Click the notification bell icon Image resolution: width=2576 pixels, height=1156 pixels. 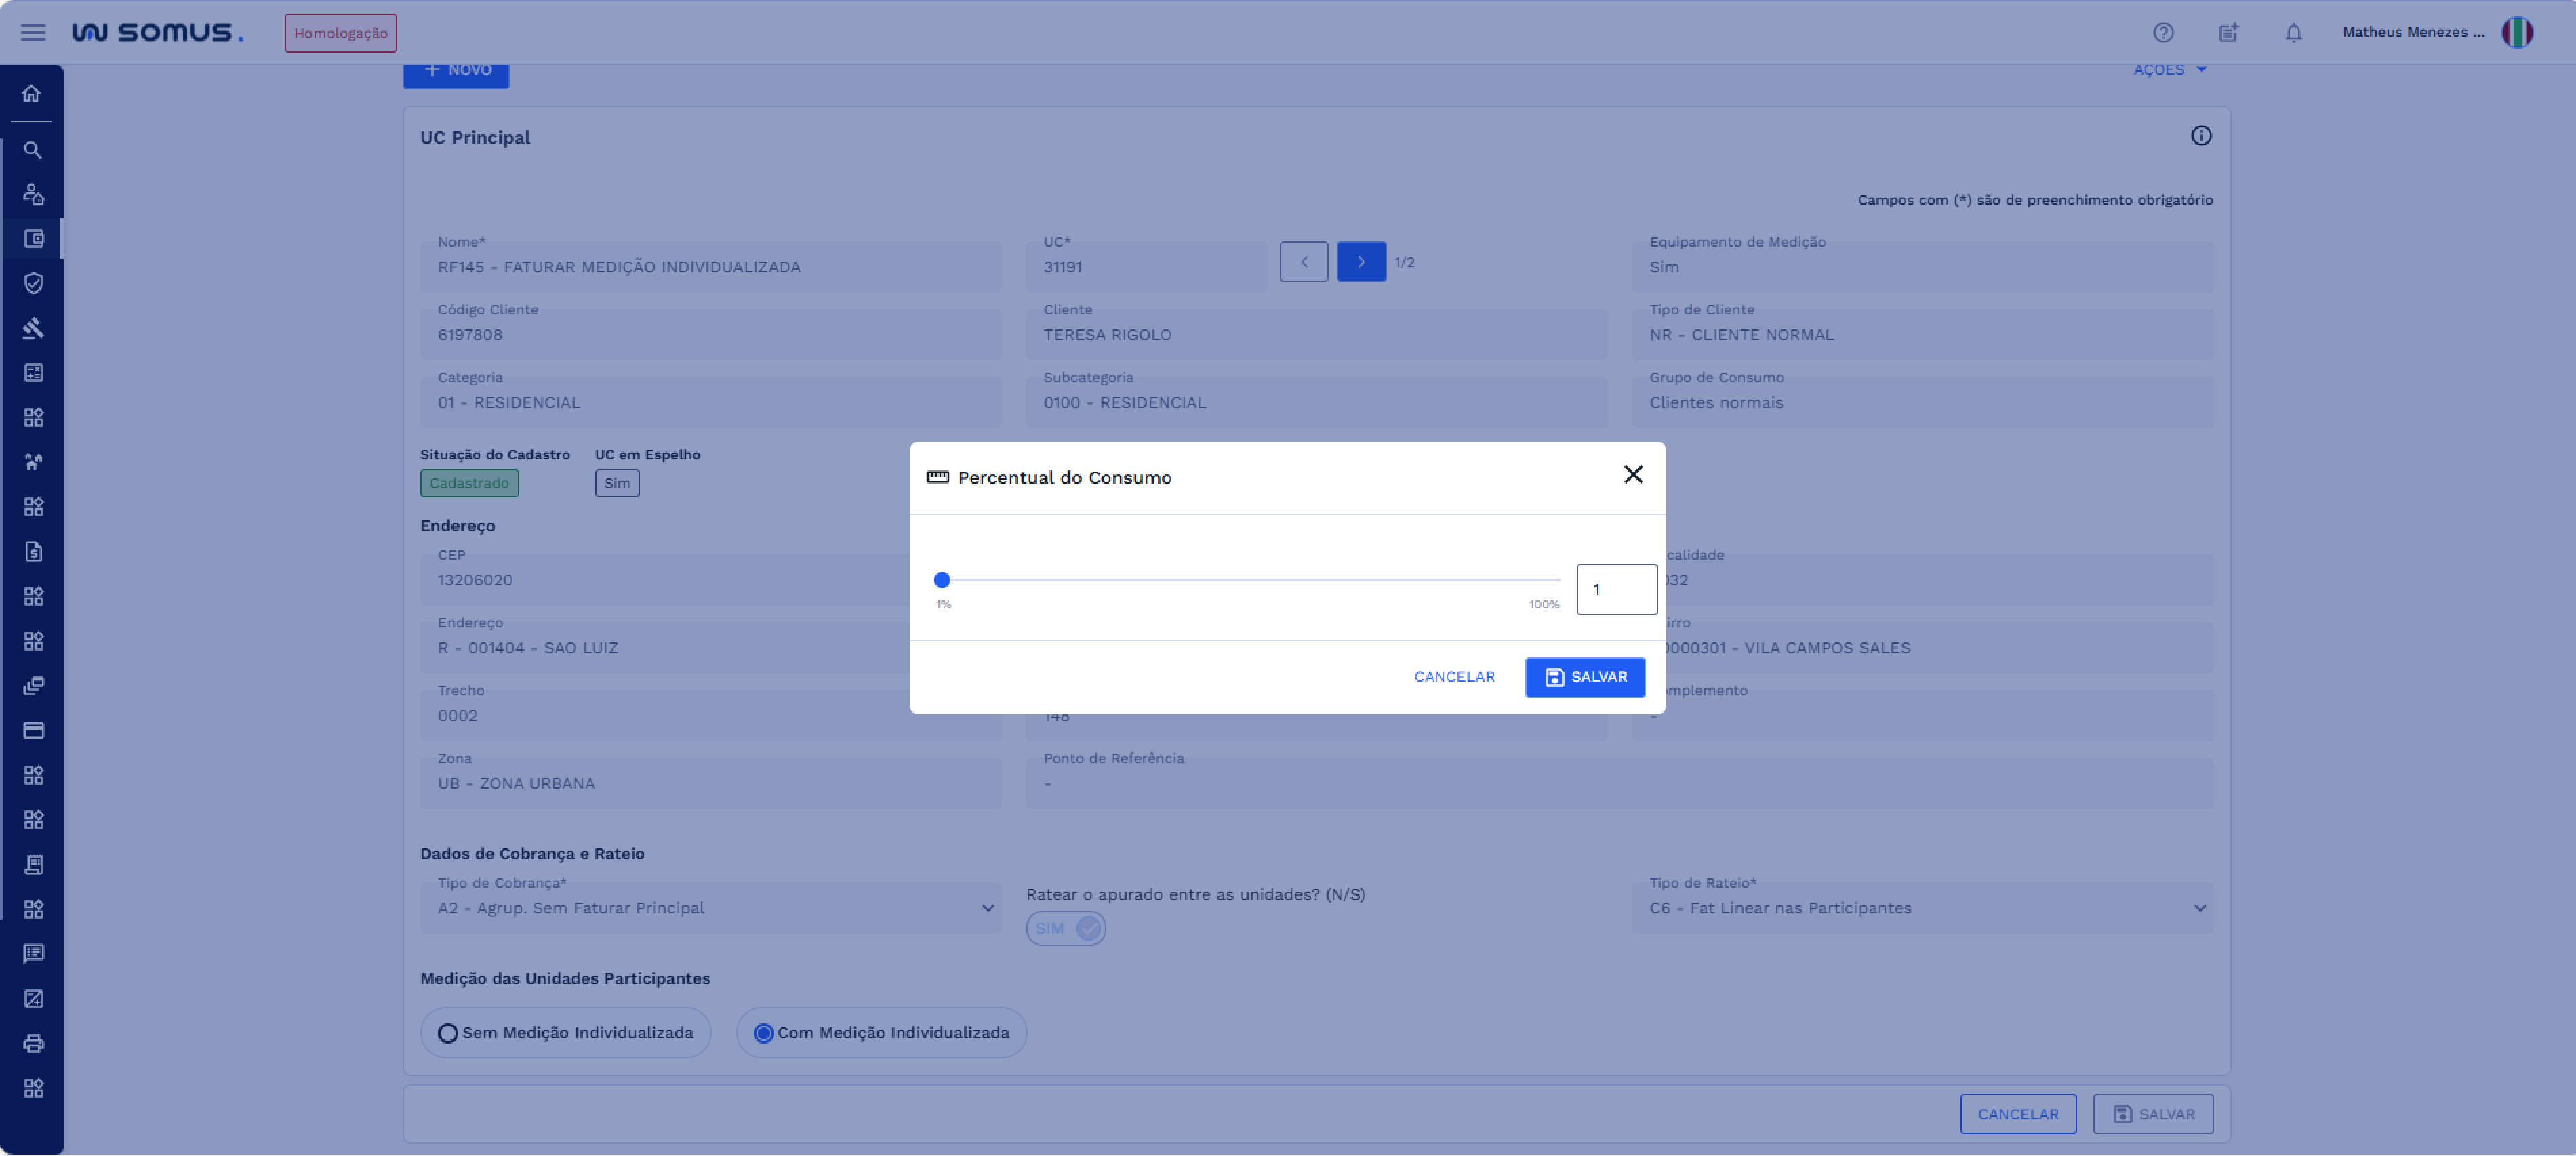click(x=2293, y=33)
